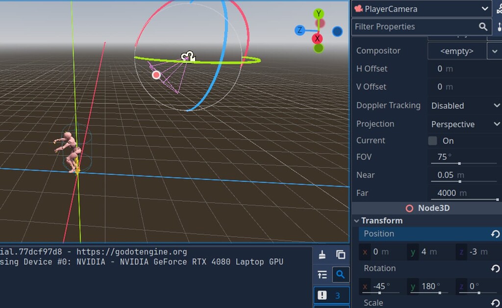Toggle search within output messages
This screenshot has height=308, width=502.
[341, 275]
